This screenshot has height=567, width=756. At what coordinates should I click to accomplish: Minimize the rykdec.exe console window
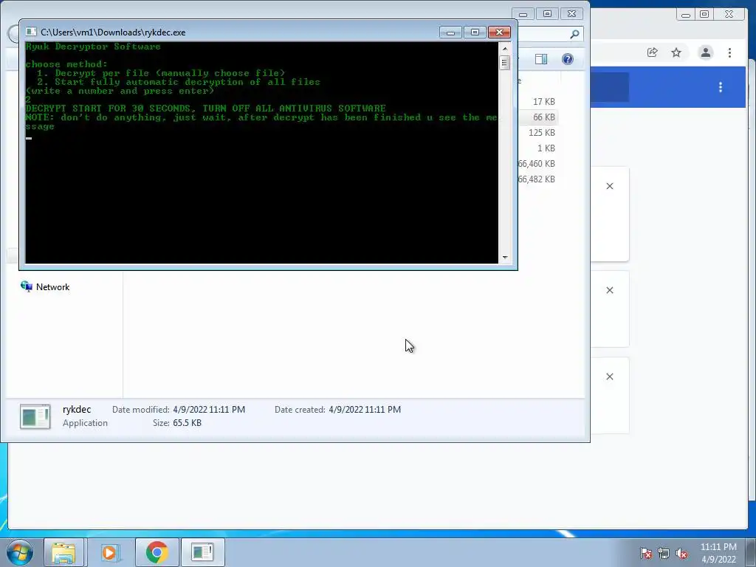point(450,32)
